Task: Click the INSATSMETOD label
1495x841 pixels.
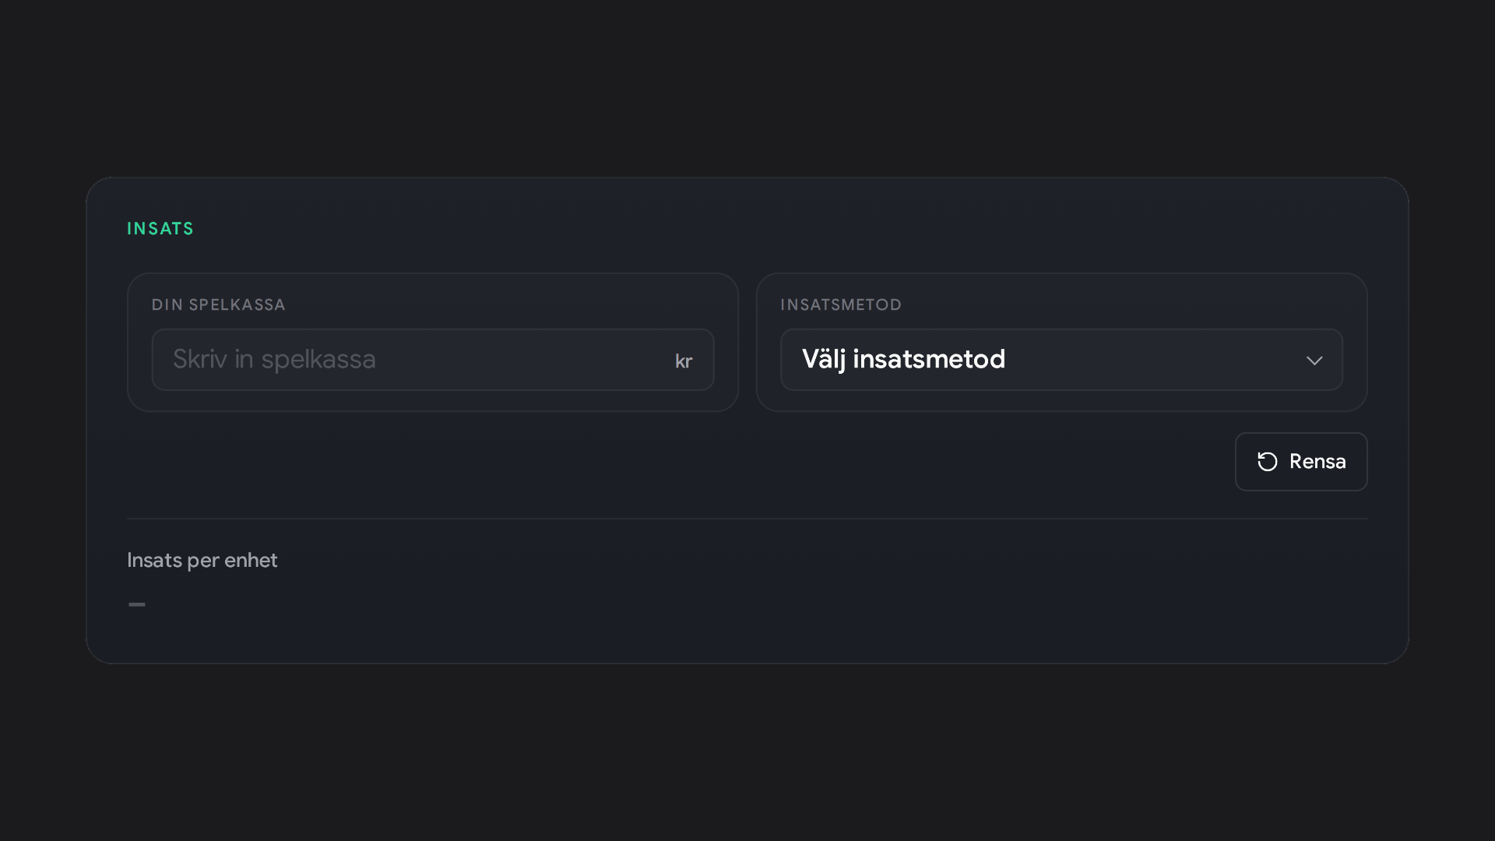Action: (x=841, y=305)
